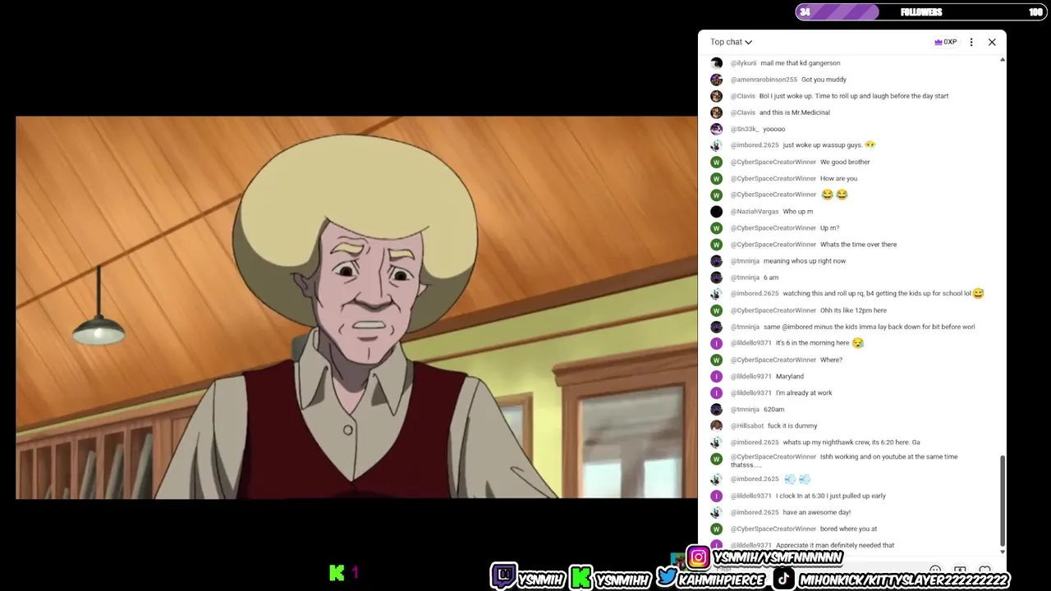Click the Instagram logo in overlay

click(x=698, y=558)
